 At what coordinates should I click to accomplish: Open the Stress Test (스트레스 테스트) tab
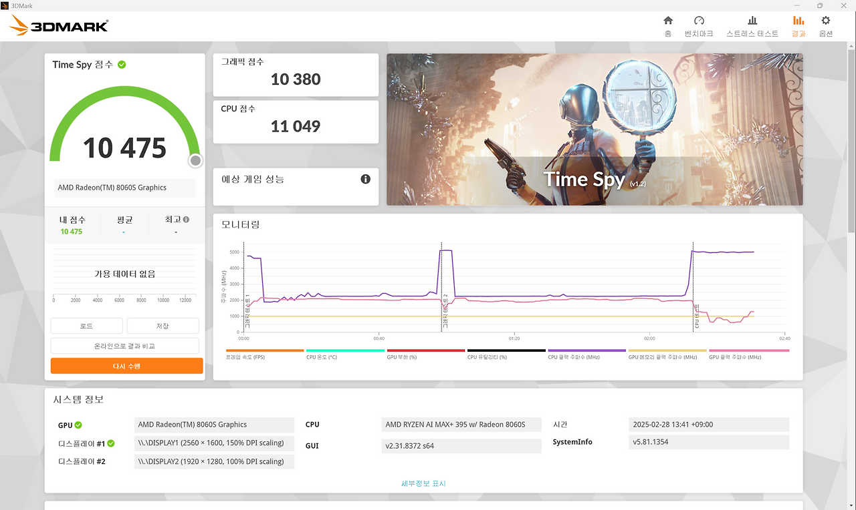click(752, 25)
